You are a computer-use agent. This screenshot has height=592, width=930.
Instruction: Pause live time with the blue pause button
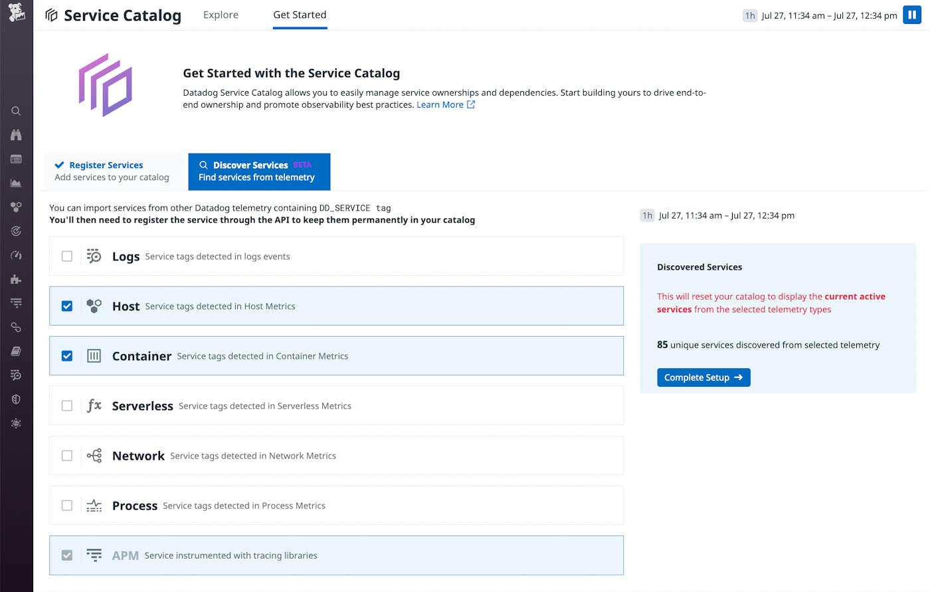[x=912, y=15]
